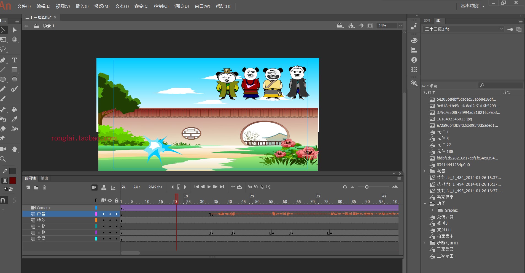Open the stage zoom 44% dropdown

[400, 26]
